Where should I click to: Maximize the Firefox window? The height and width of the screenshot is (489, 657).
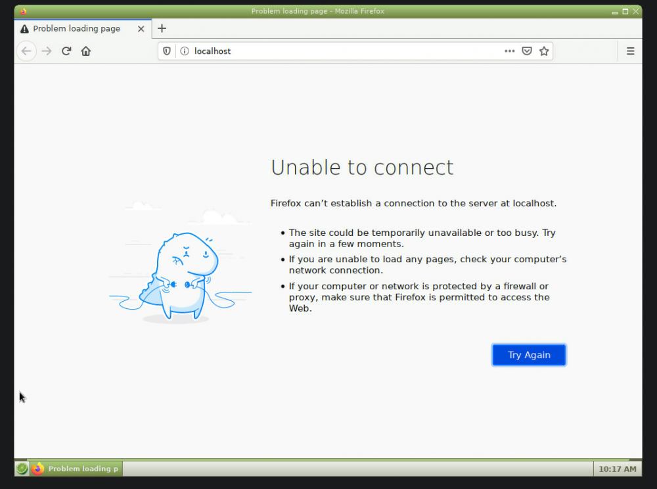[625, 12]
